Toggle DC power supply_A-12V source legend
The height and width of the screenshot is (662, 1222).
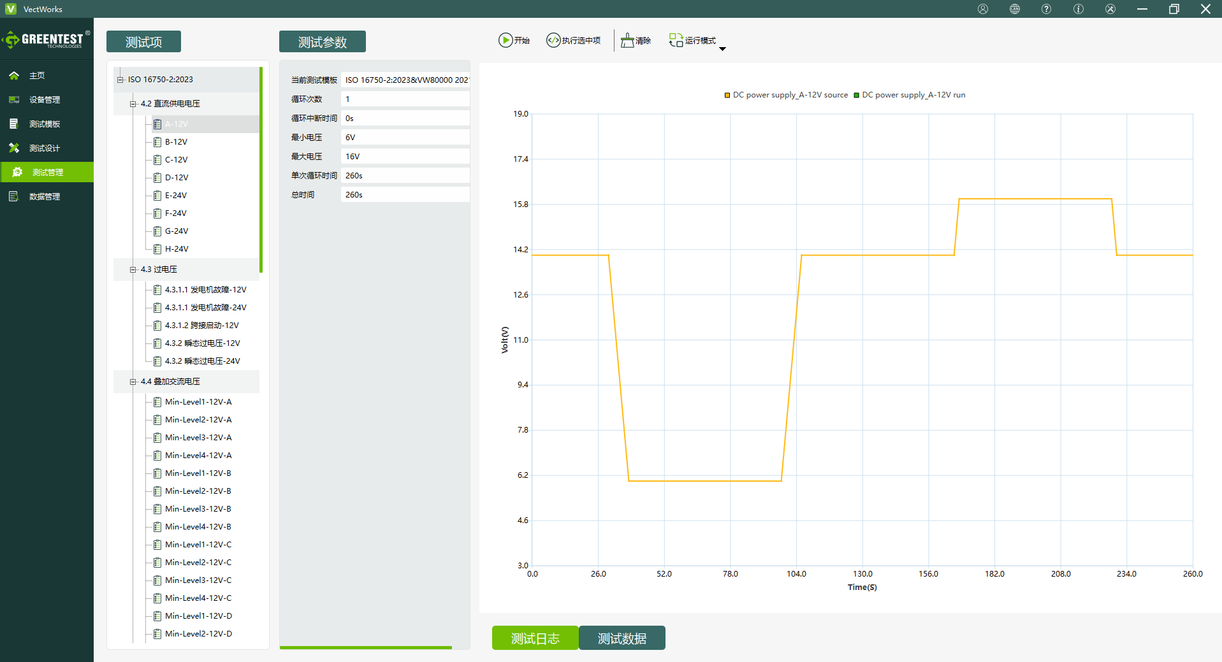[786, 95]
